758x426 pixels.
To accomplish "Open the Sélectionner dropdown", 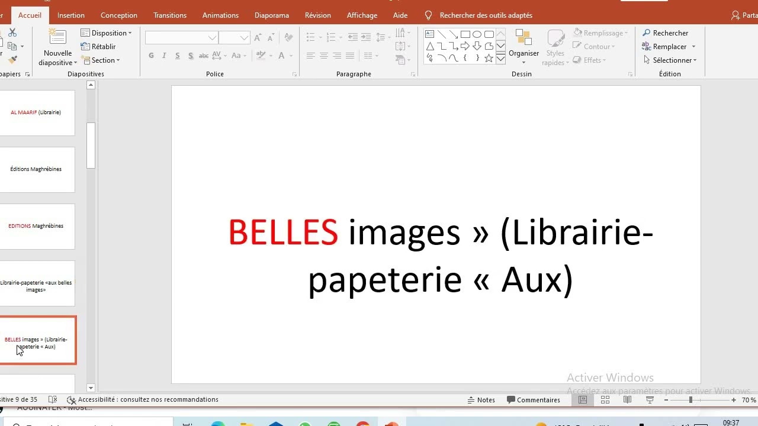I will click(x=670, y=60).
